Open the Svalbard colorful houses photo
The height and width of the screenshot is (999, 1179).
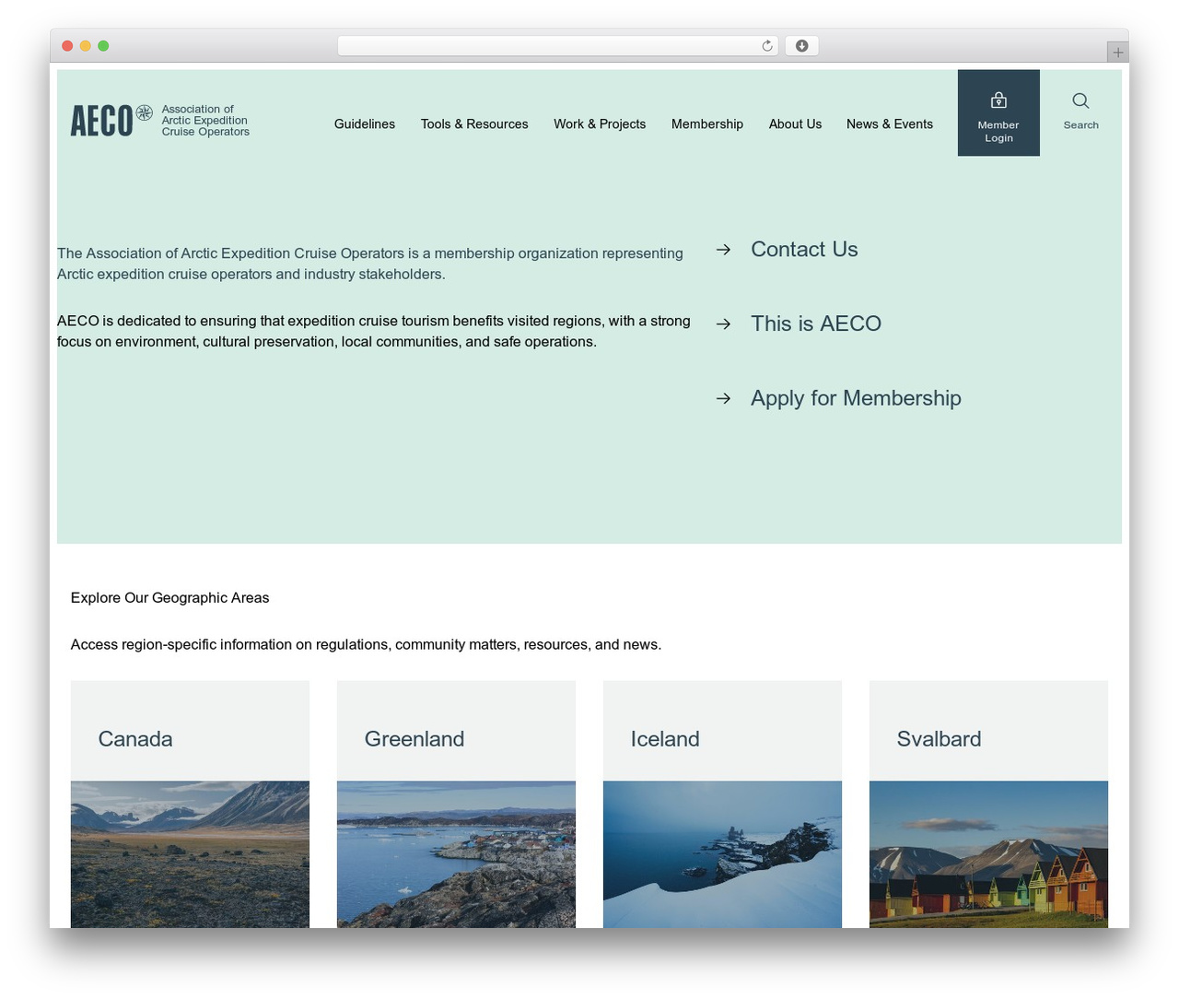(x=988, y=854)
